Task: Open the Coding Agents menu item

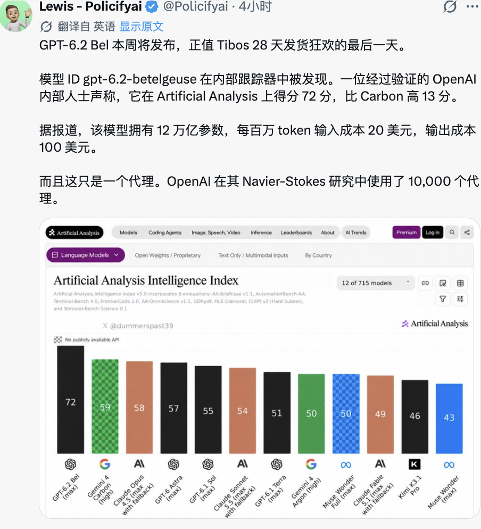Action: click(164, 233)
